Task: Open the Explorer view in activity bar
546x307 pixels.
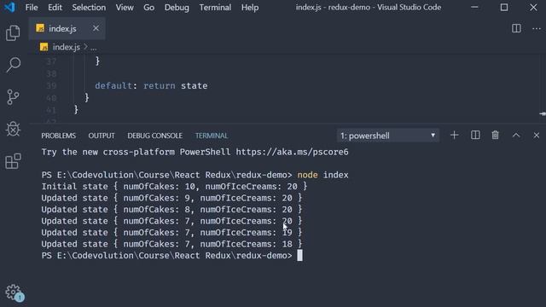Action: tap(13, 33)
